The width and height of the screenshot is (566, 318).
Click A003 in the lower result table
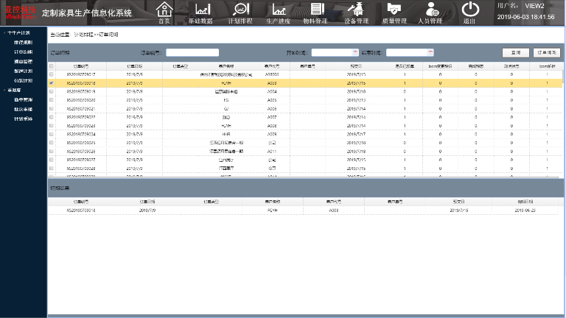tap(334, 211)
